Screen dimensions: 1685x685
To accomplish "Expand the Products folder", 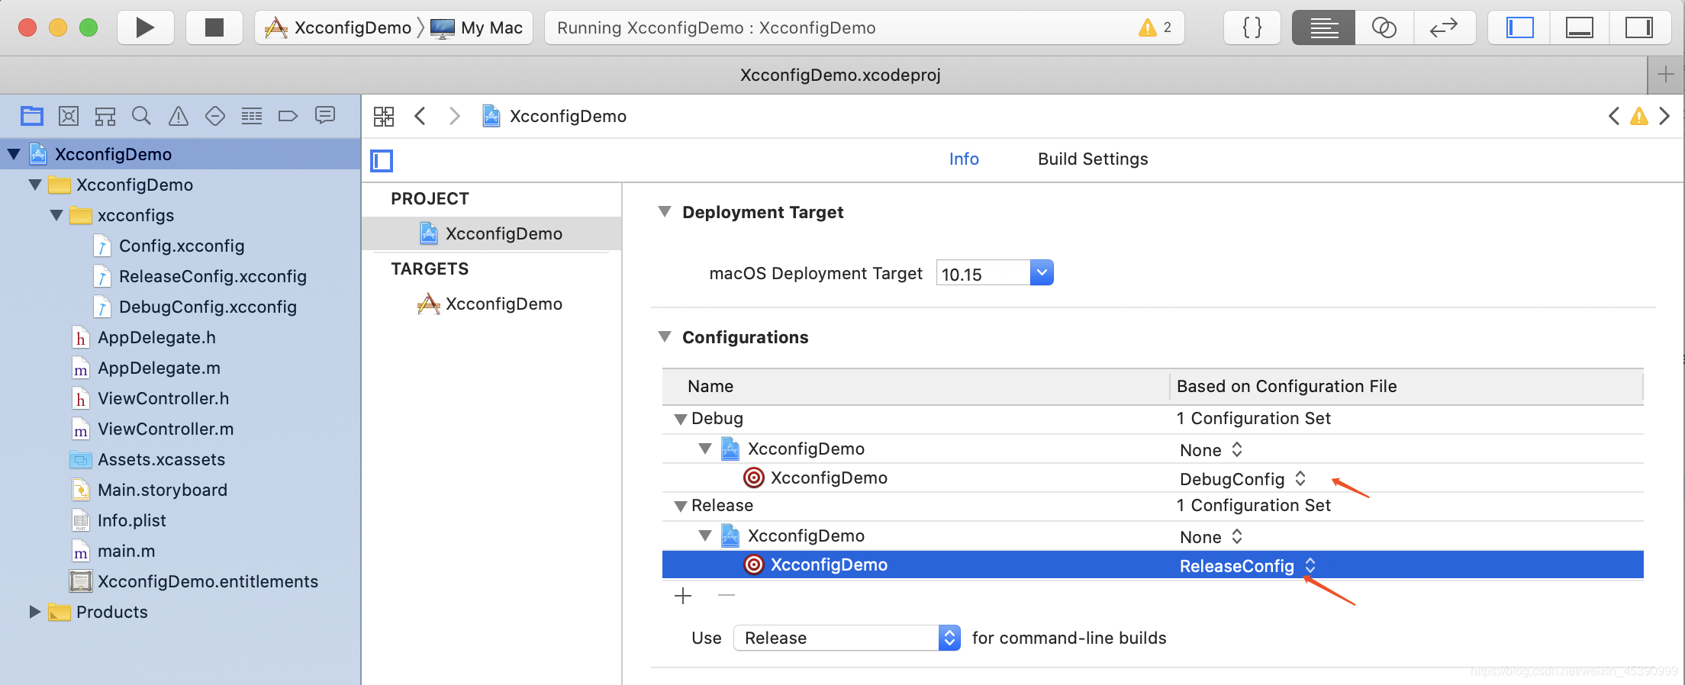I will point(34,612).
